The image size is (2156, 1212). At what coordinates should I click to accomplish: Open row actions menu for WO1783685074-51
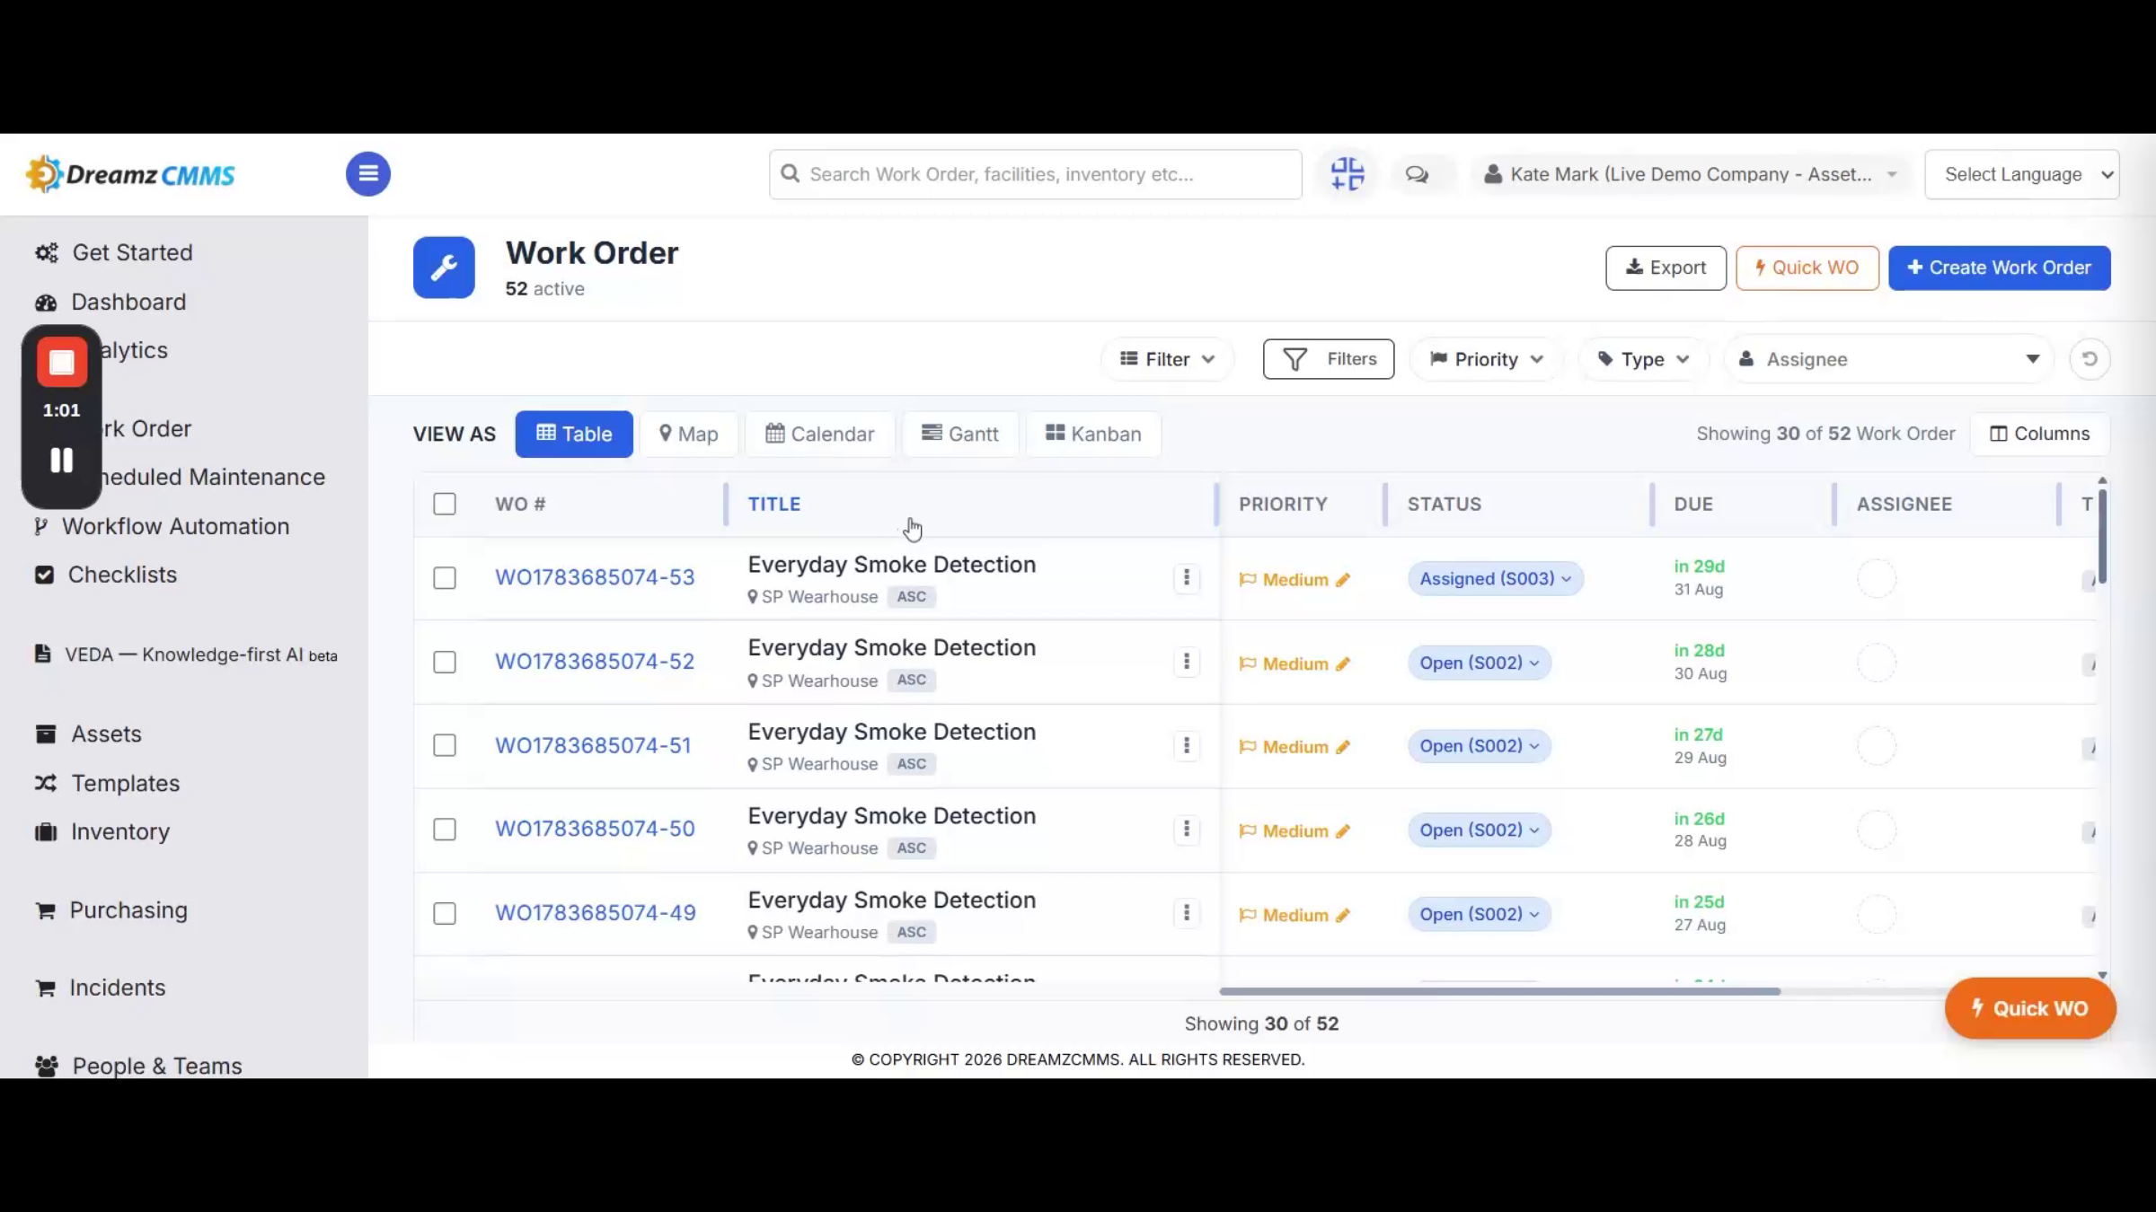[x=1187, y=745]
